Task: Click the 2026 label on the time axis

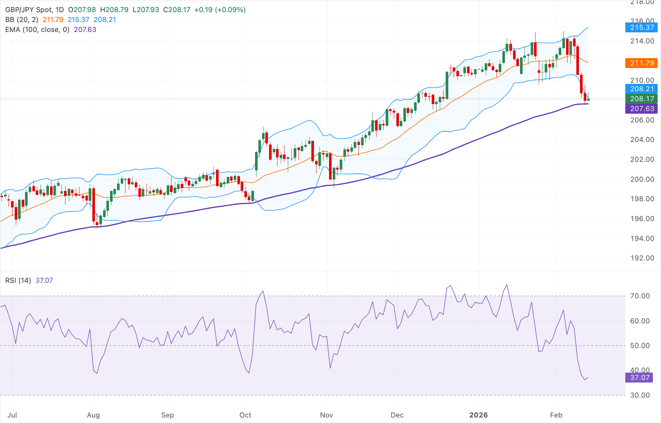Action: 478,415
